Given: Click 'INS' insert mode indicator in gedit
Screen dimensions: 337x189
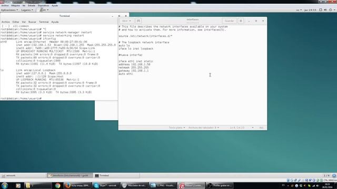Looking at the screenshot, I should coord(261,128).
